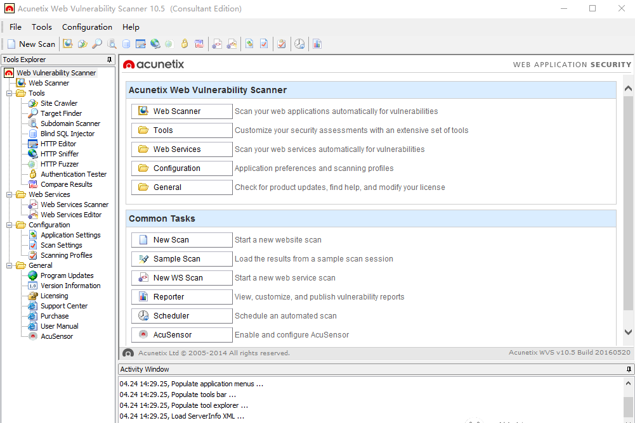Select Application Settings in the tree
This screenshot has height=423, width=635.
(70, 235)
